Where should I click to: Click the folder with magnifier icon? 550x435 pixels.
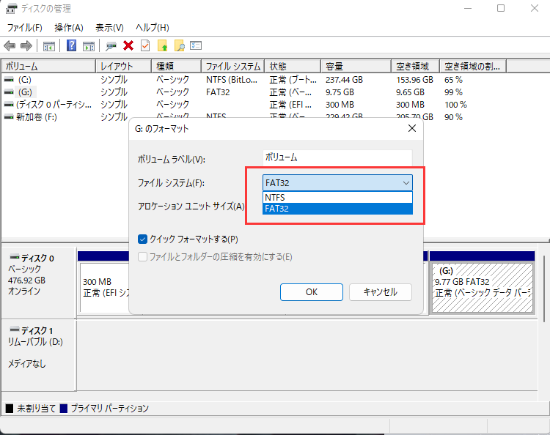[x=179, y=45]
